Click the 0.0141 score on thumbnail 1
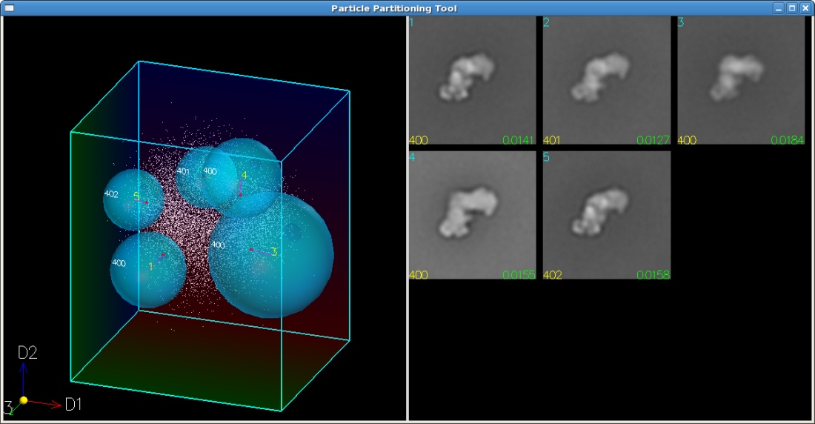815x424 pixels. 518,140
